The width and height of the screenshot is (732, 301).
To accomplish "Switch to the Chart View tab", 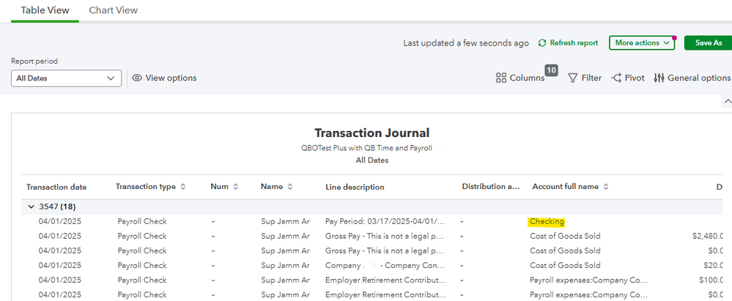I will click(x=113, y=10).
